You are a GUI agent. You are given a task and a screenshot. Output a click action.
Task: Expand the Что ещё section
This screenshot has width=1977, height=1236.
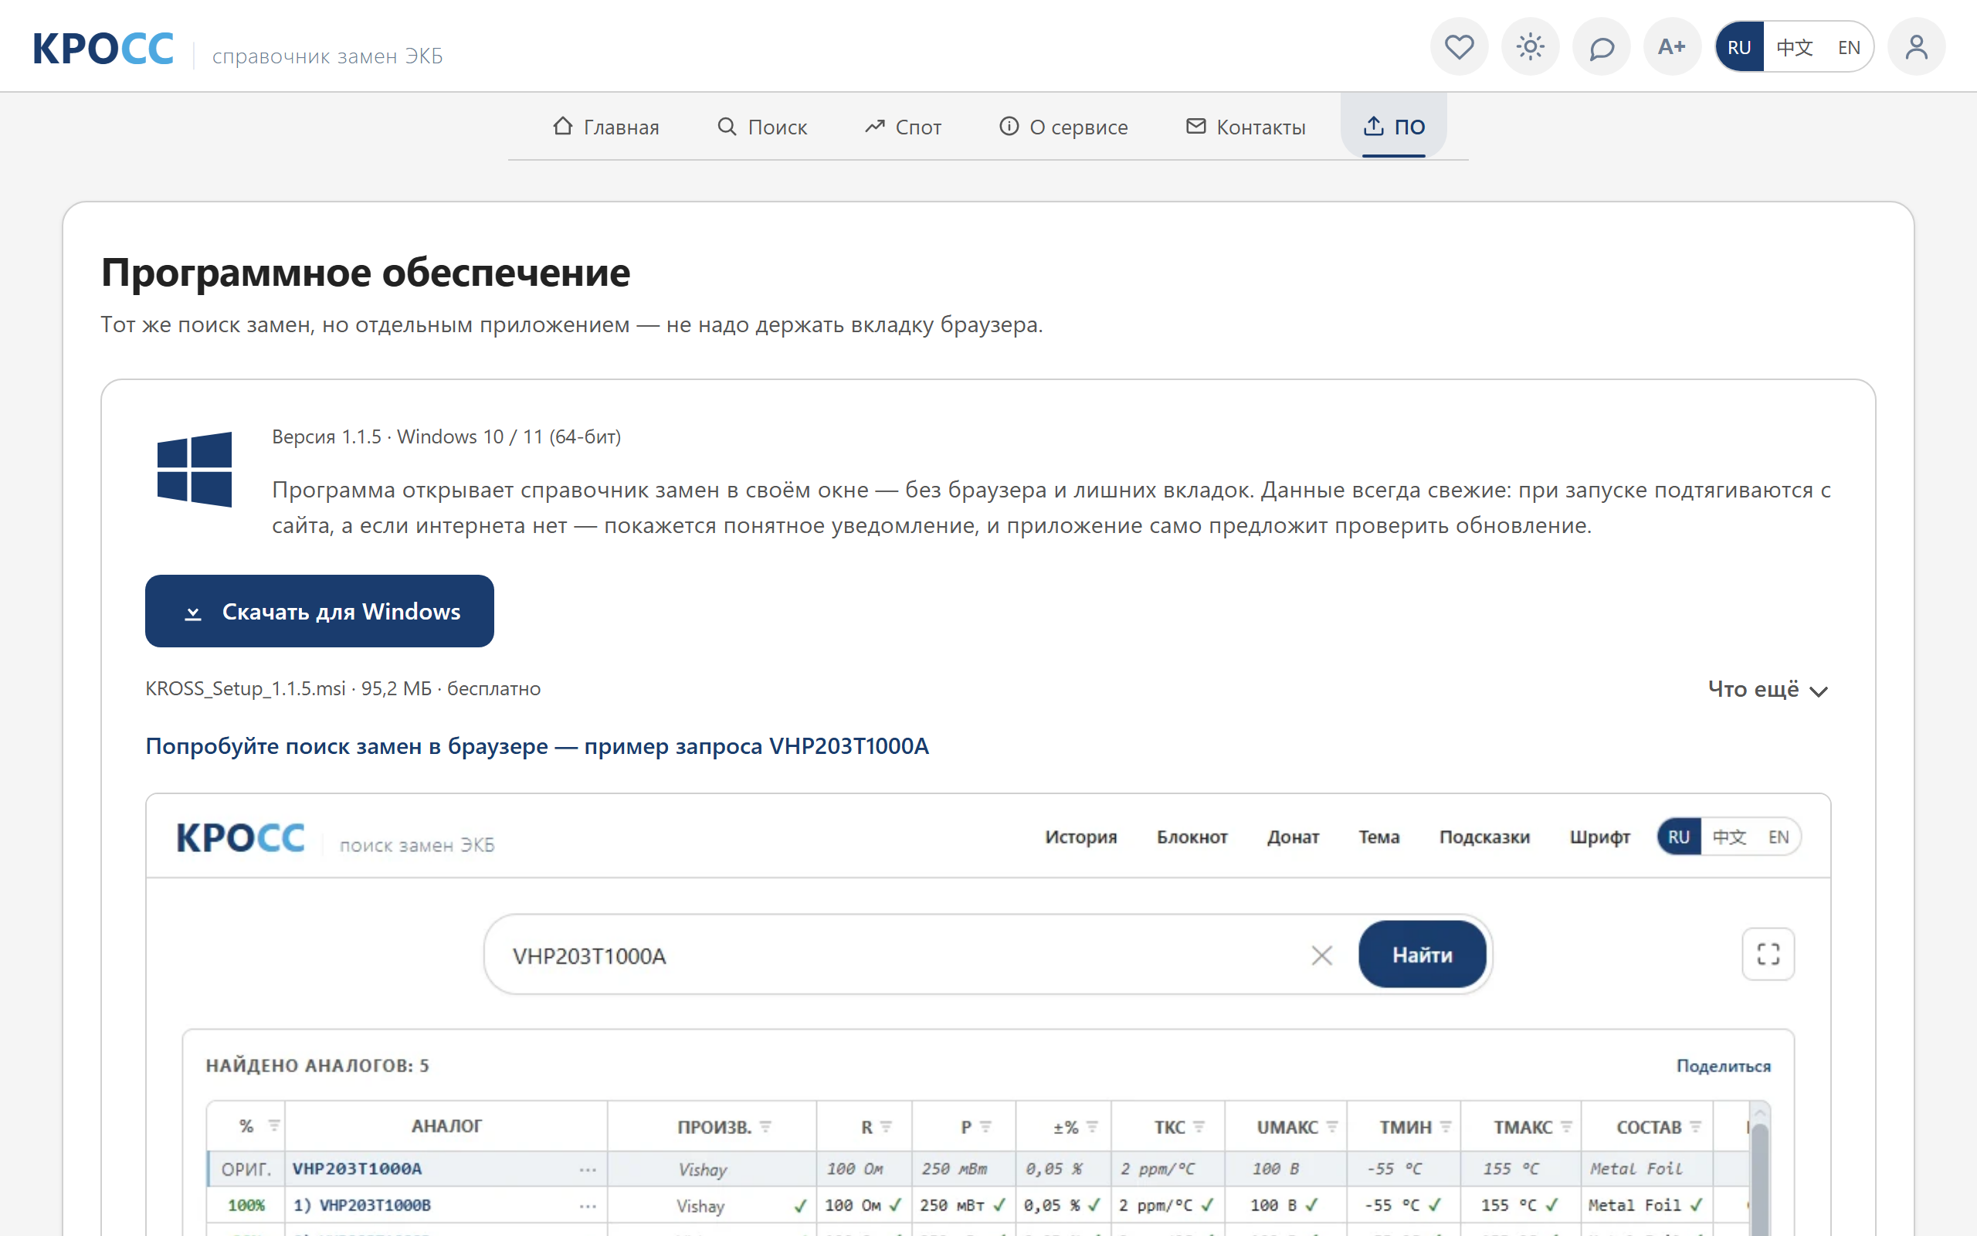(x=1768, y=689)
